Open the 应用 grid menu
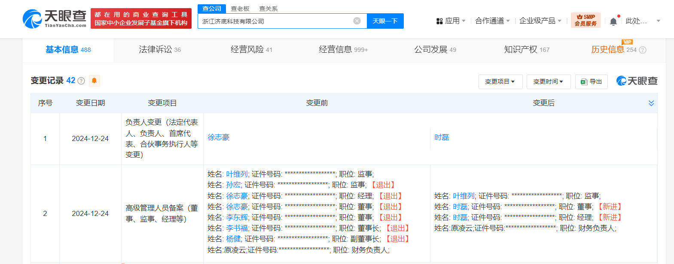The image size is (674, 264). coord(451,21)
